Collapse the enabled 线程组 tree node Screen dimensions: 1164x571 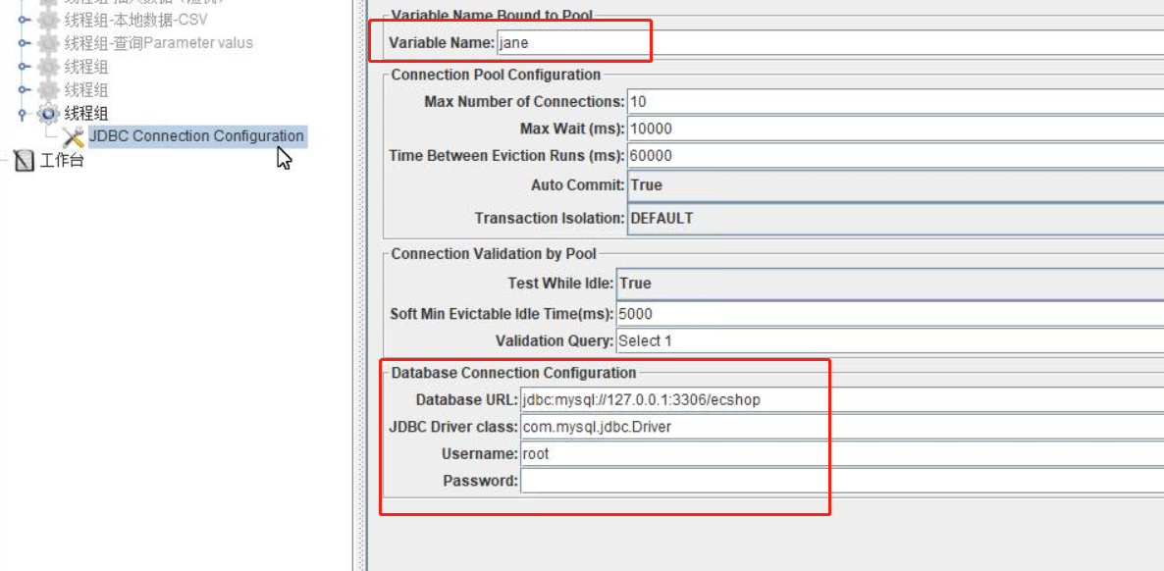(24, 114)
